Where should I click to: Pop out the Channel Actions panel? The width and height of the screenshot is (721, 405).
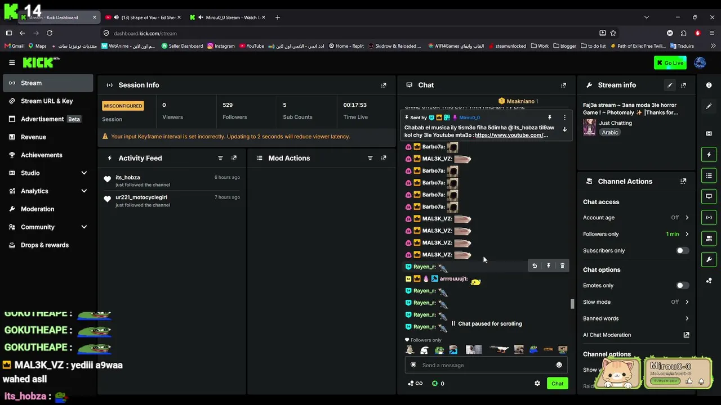click(x=683, y=181)
